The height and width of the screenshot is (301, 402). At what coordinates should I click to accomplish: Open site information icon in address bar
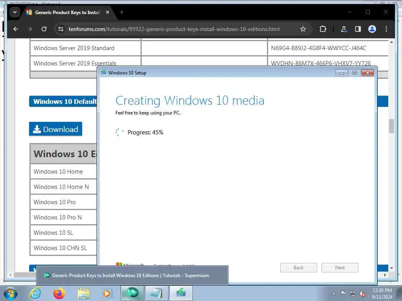pos(61,29)
